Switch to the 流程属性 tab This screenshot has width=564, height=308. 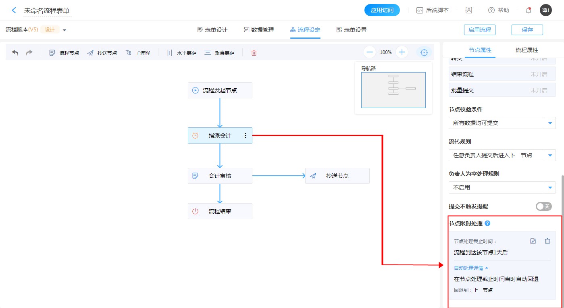click(527, 50)
